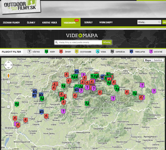
Task: Open green hiking marker near Senica
Action: [x=17, y=104]
